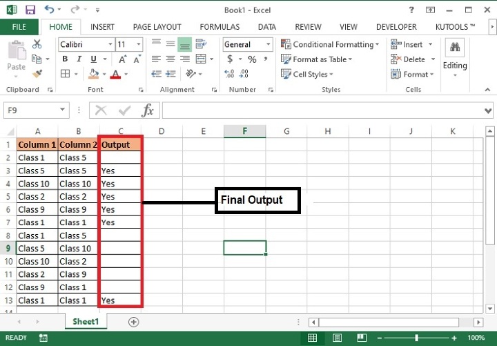Toggle Top Align in Alignment group
Image resolution: width=497 pixels, height=346 pixels.
(156, 43)
